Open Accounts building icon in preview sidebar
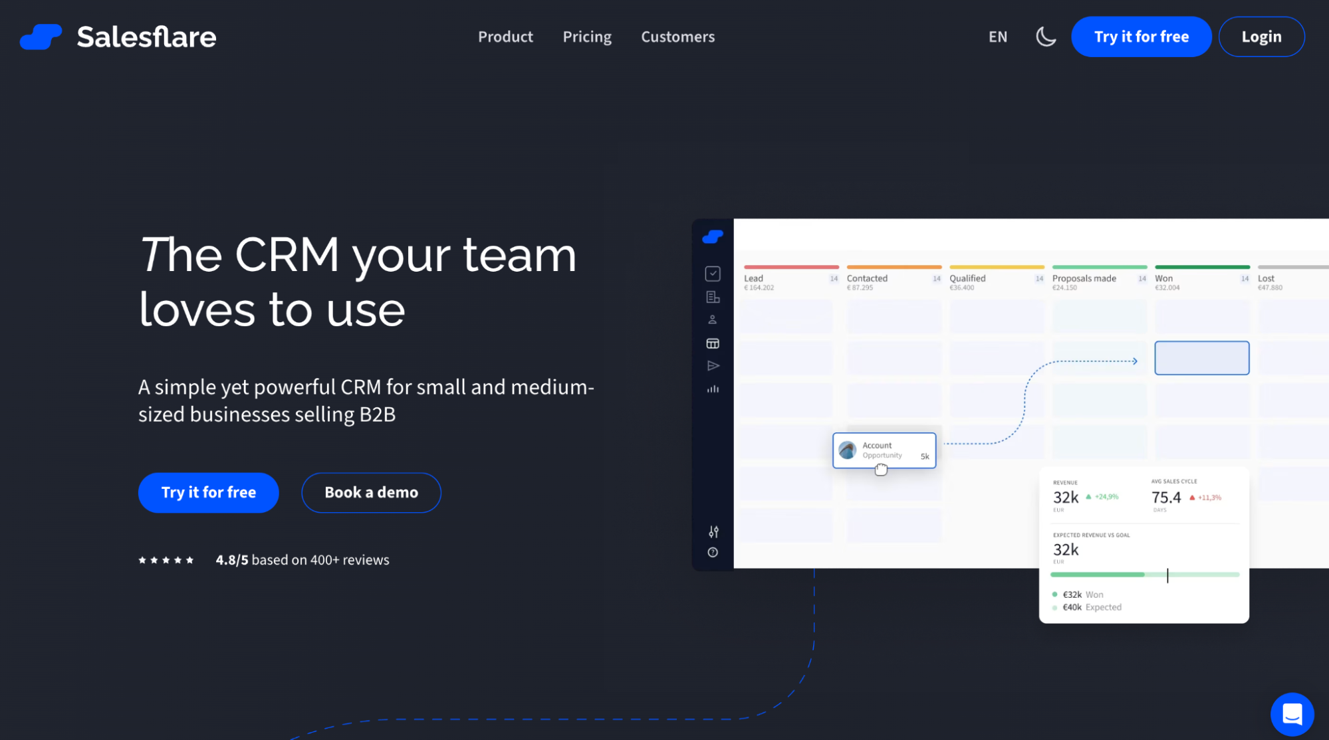 point(713,297)
